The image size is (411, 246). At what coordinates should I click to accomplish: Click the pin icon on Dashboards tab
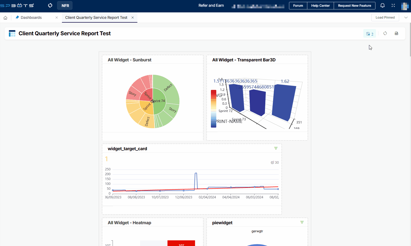(17, 17)
